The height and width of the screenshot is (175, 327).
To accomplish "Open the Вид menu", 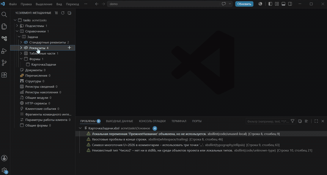I will pos(59,4).
